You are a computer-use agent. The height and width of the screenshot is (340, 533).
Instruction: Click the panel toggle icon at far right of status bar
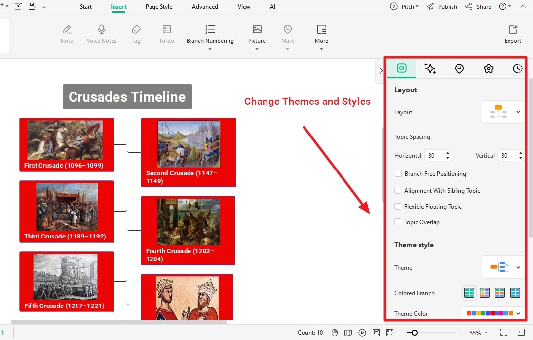pos(521,332)
